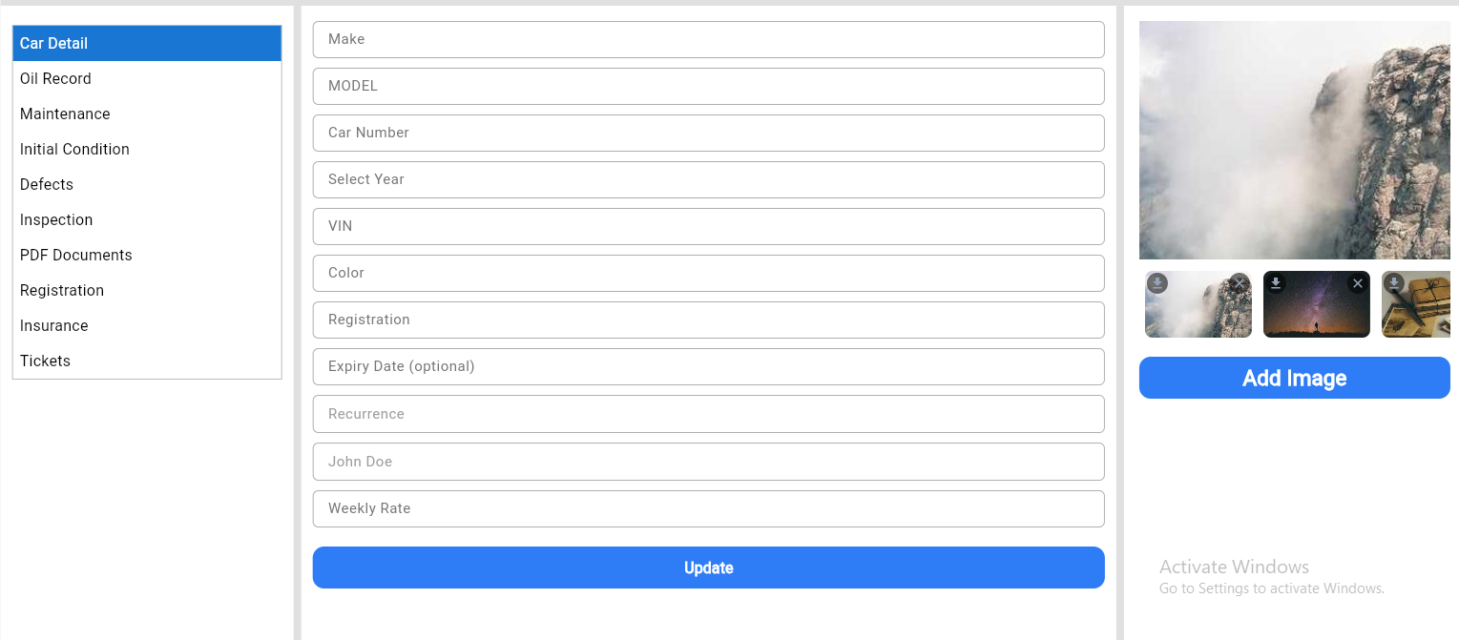Download the foggy mountain thumbnail image
The height and width of the screenshot is (640, 1459).
tap(1157, 283)
